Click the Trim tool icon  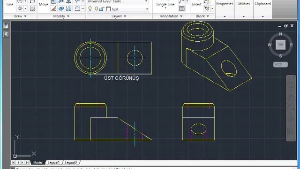(x=77, y=2)
